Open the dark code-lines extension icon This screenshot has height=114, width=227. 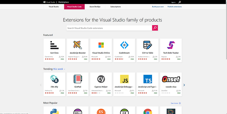pyautogui.click(x=171, y=111)
